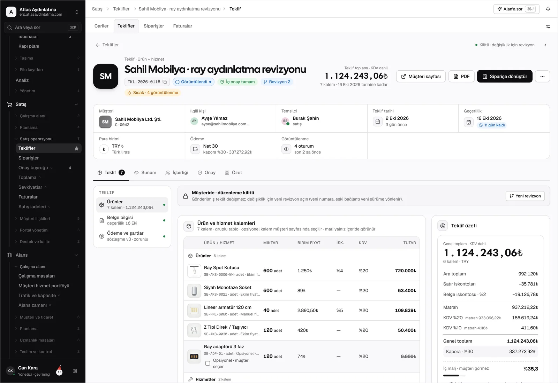558x383 pixels.
Task: Click the Revizyon 2 badge
Action: (x=277, y=82)
